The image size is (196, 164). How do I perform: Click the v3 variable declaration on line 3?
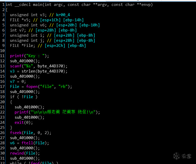pyautogui.click(x=42, y=15)
